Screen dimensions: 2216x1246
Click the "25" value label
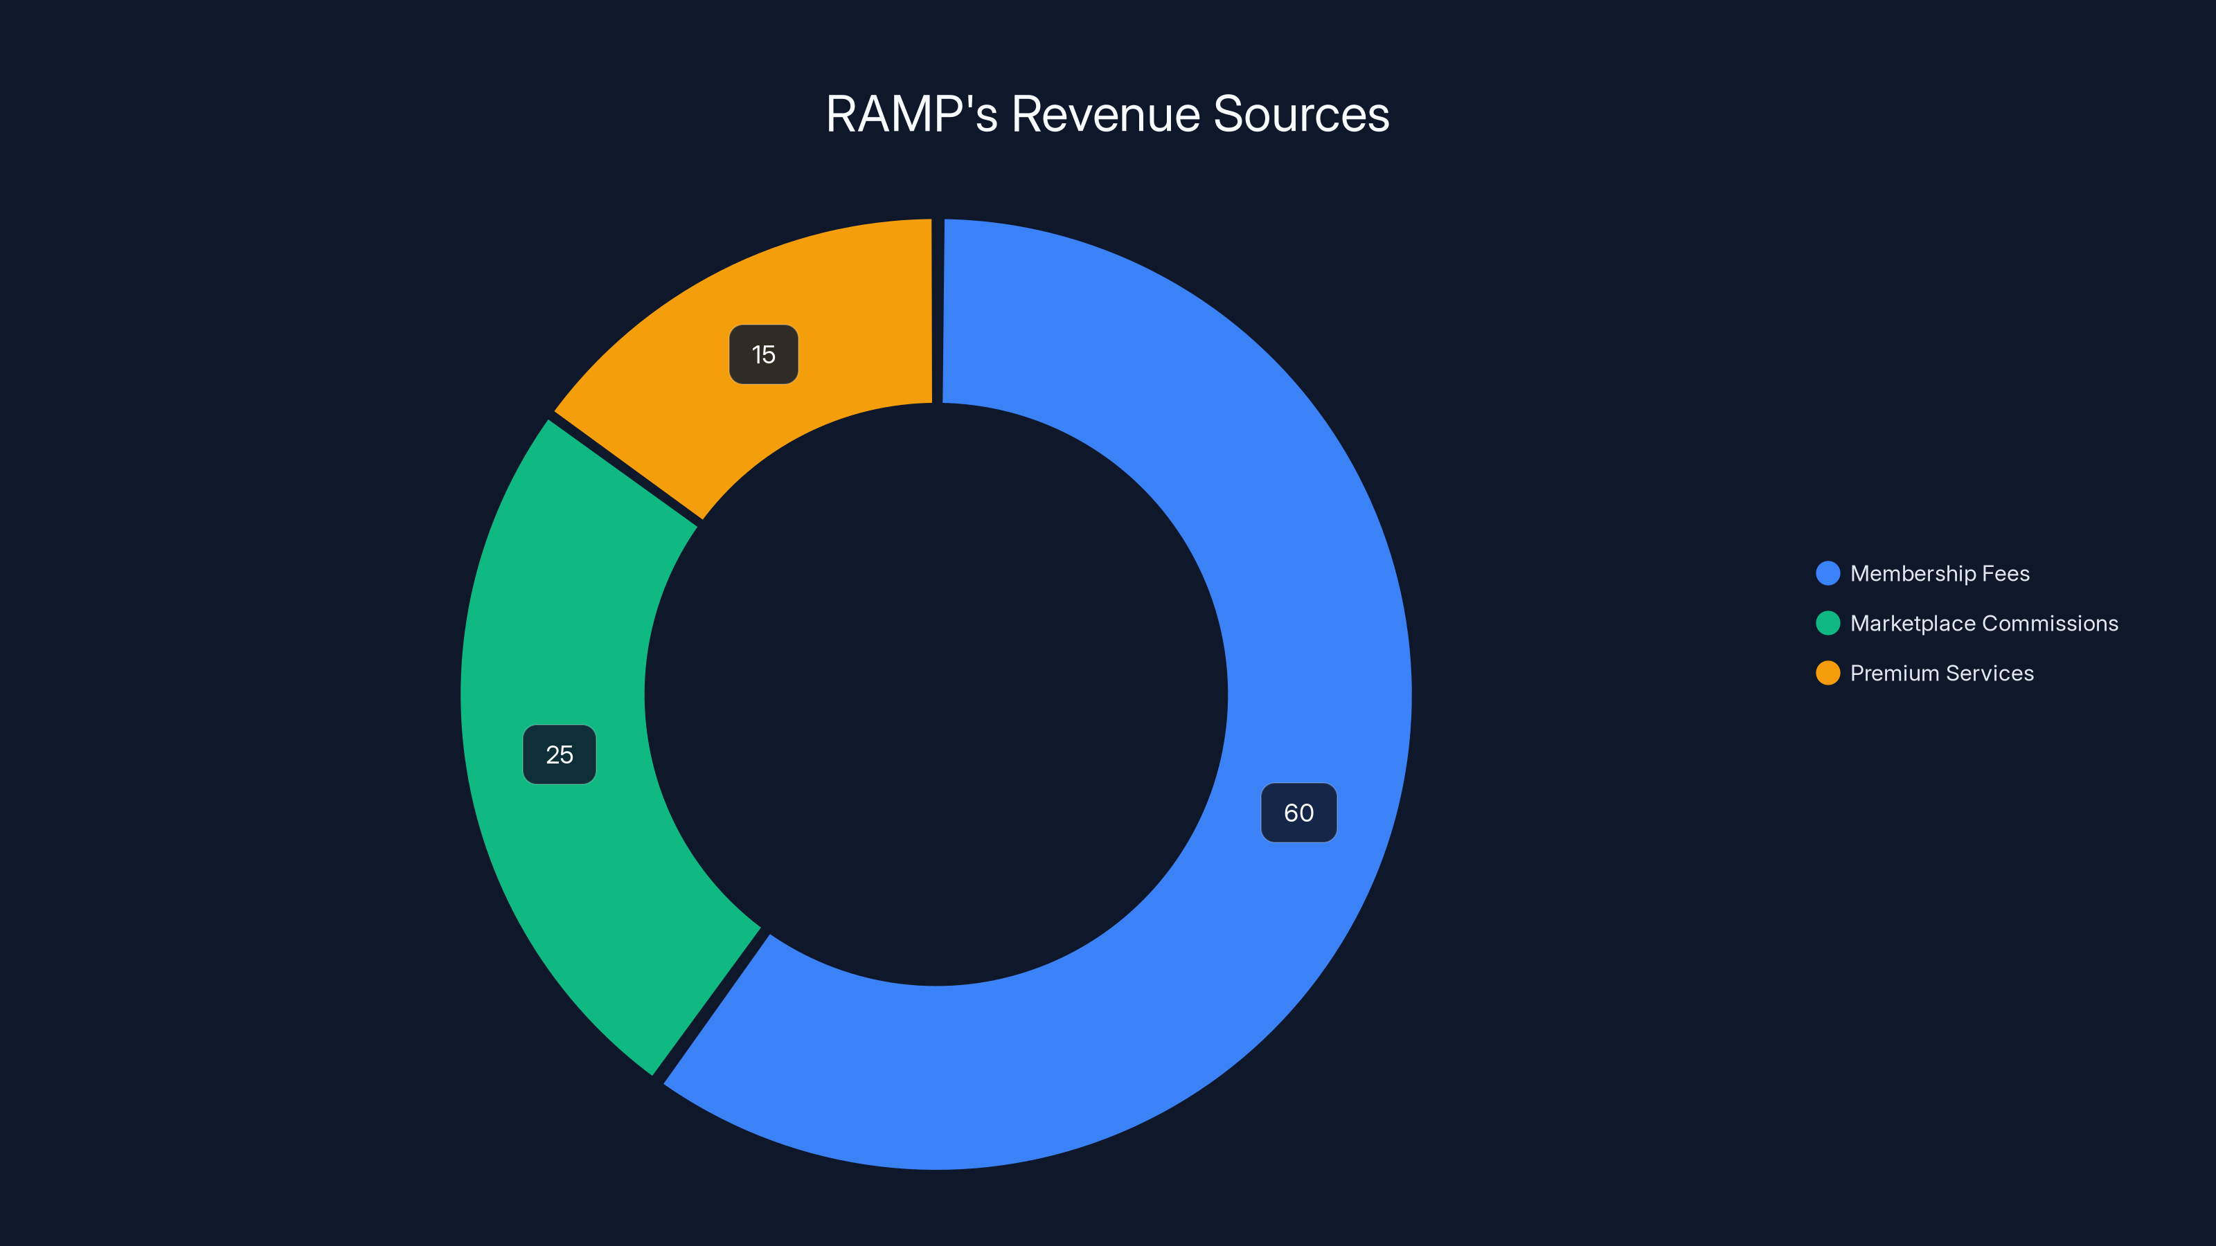559,755
